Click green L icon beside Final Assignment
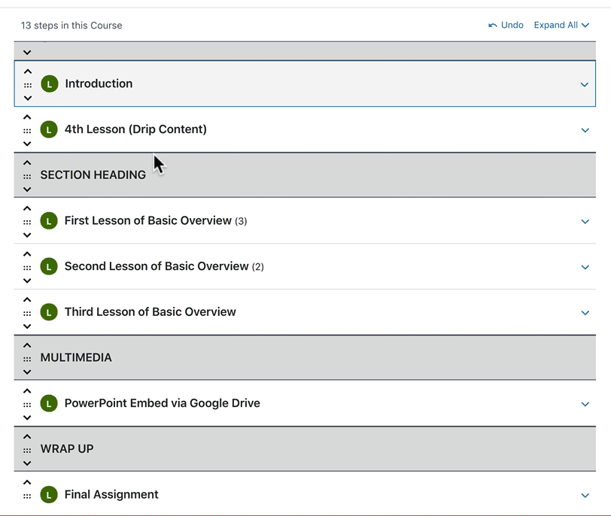 [49, 495]
